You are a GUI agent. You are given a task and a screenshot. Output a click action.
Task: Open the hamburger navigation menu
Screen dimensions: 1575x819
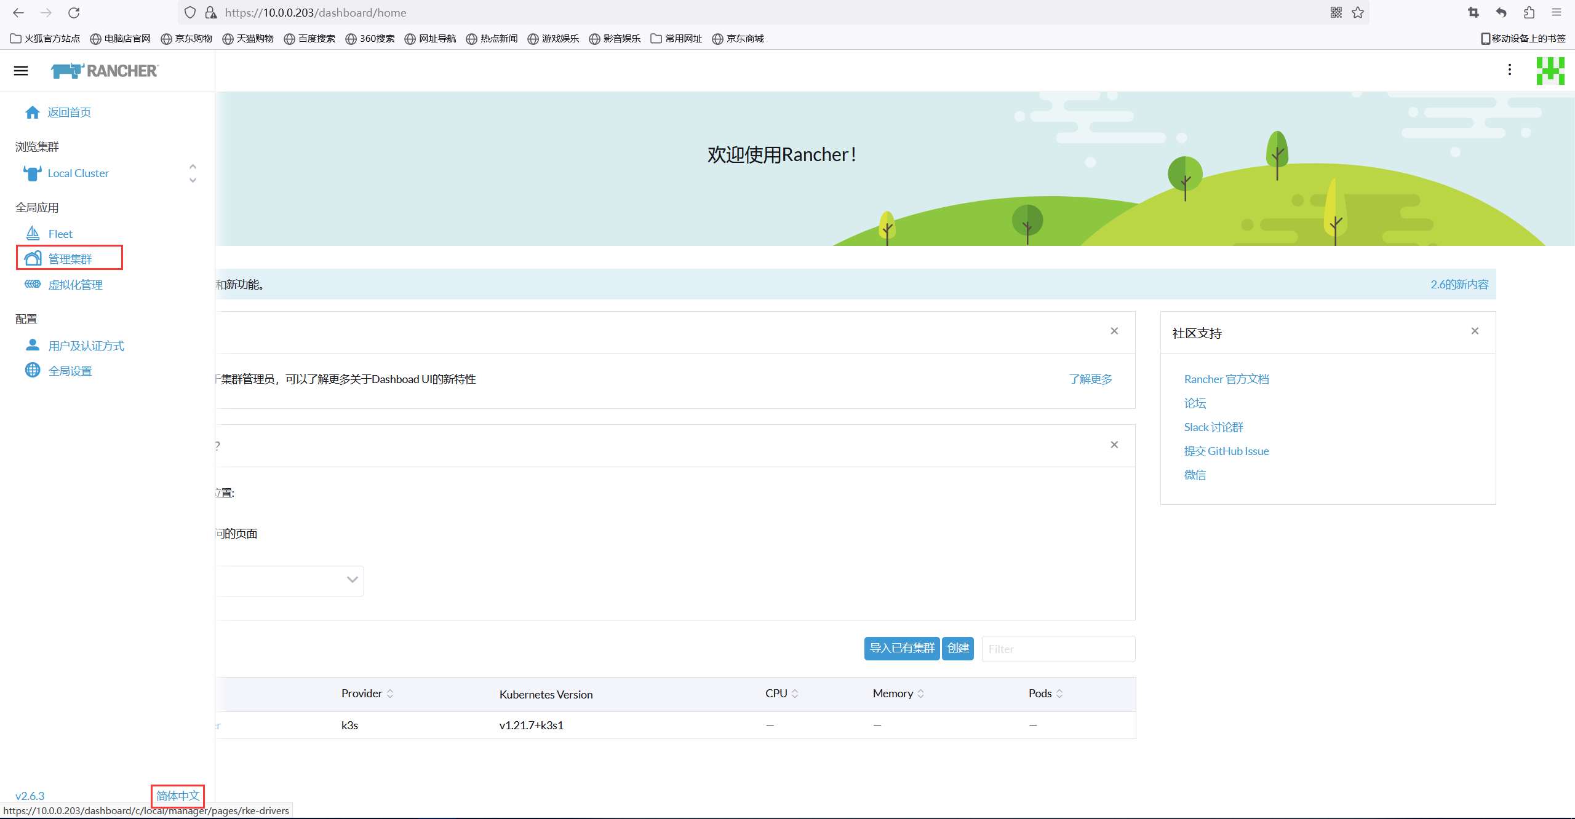[x=21, y=71]
